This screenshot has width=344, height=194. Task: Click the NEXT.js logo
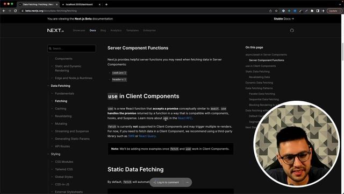tap(55, 30)
